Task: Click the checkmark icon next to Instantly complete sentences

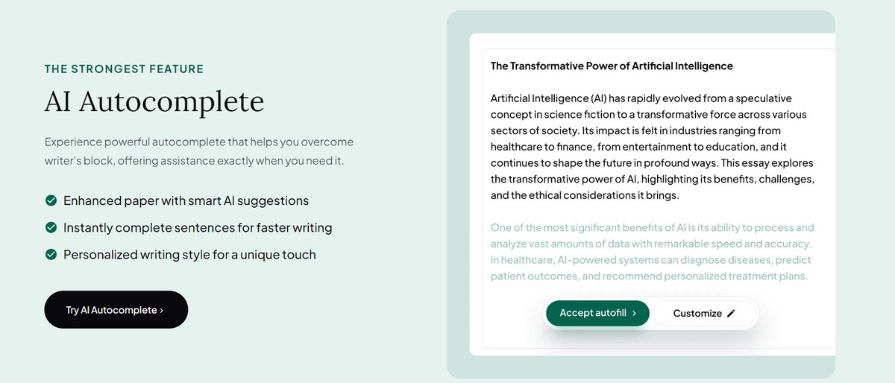Action: tap(51, 227)
